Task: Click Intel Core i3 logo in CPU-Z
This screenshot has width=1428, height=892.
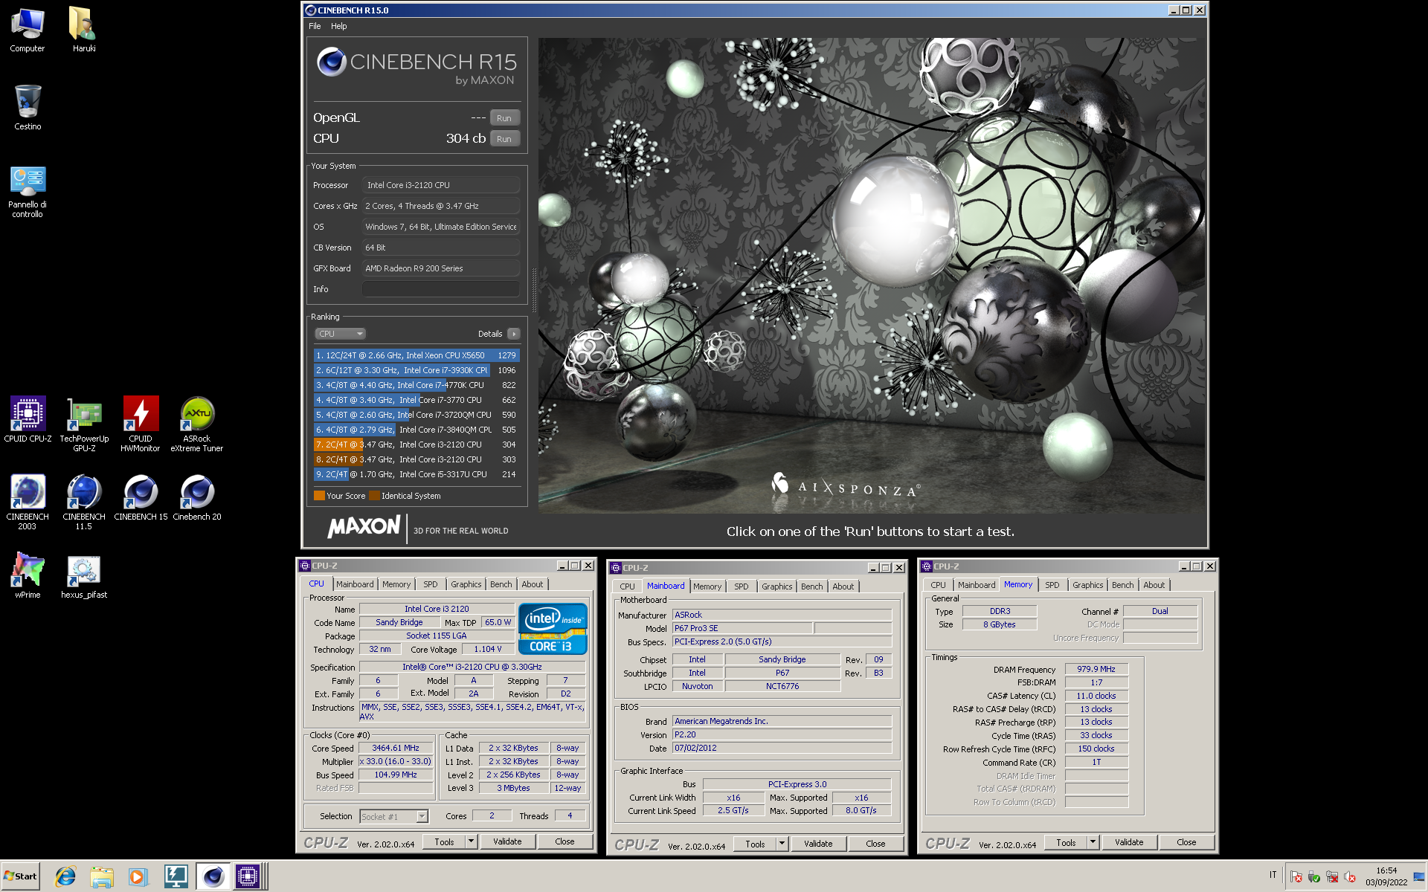Action: pos(553,629)
